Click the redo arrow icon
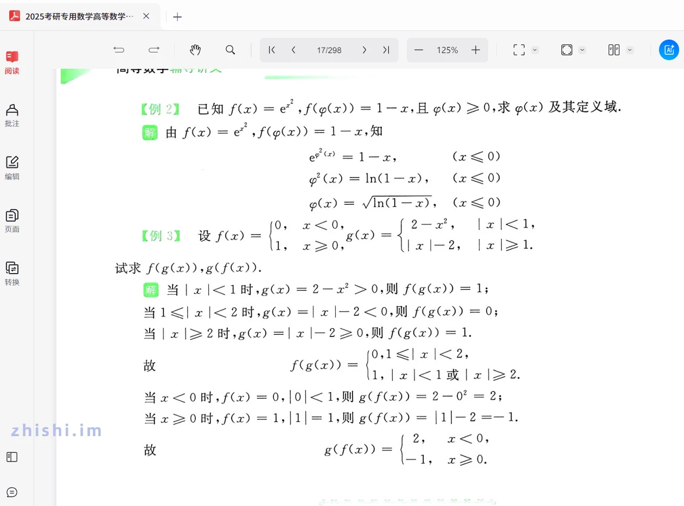This screenshot has height=506, width=684. tap(154, 50)
